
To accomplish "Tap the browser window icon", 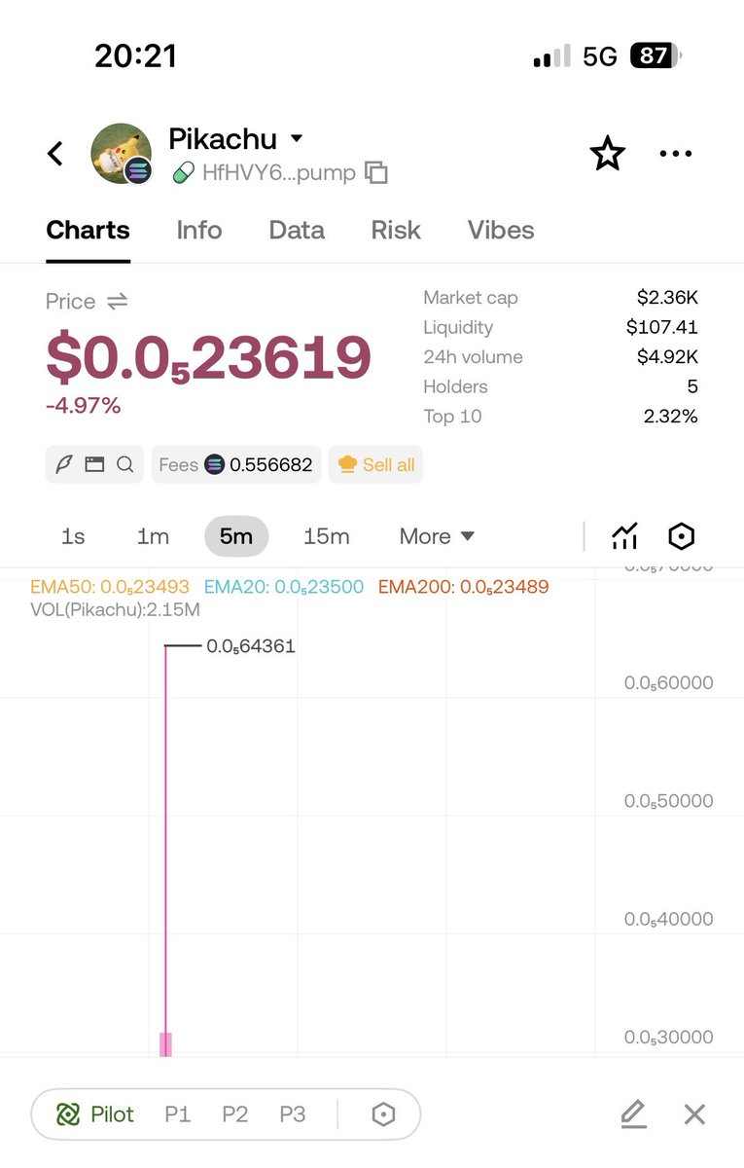I will pos(94,465).
